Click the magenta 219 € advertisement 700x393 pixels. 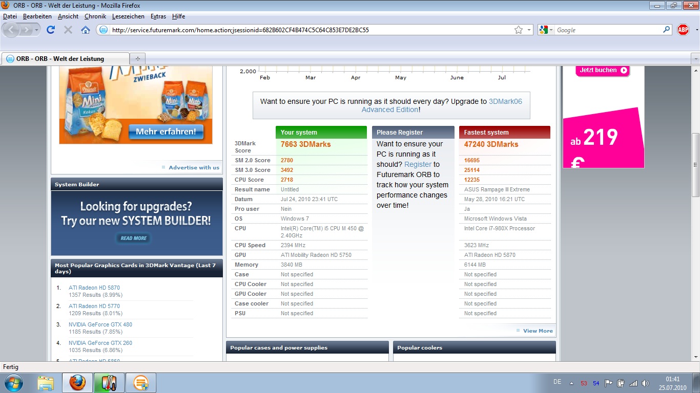point(603,137)
